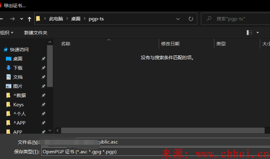Click the 文档 document icon
This screenshot has height=159, width=270.
point(9,77)
